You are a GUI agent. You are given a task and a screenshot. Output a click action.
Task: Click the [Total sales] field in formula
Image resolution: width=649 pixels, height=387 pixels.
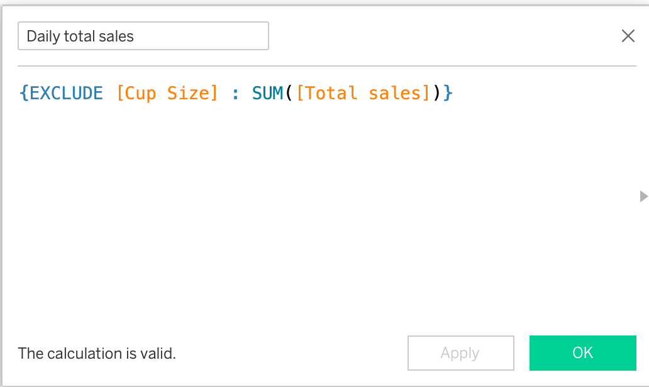coord(363,94)
